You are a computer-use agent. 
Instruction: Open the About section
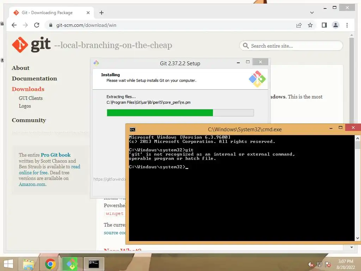click(x=20, y=68)
